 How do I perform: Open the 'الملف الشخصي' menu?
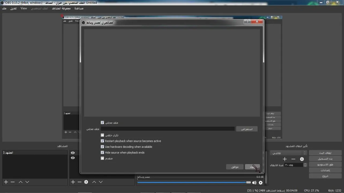39,8
